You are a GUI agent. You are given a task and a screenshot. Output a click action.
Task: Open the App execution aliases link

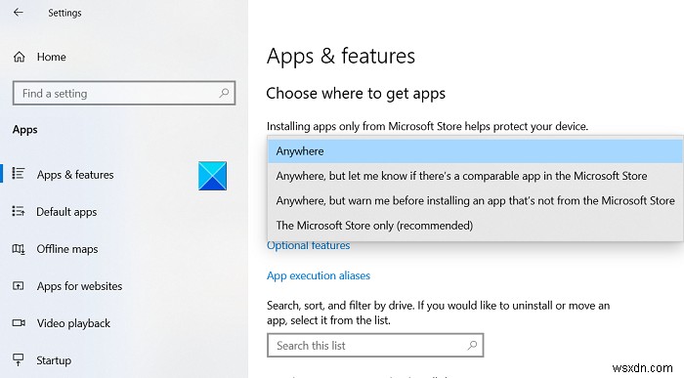tap(319, 275)
